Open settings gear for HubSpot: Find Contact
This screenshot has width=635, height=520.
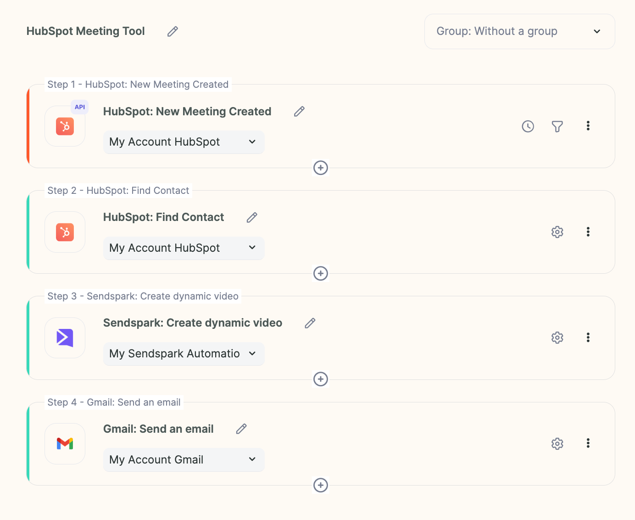[x=557, y=232]
